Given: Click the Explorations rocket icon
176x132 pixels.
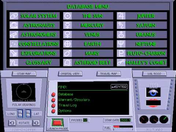Looking at the screenshot, I should click(x=14, y=53).
